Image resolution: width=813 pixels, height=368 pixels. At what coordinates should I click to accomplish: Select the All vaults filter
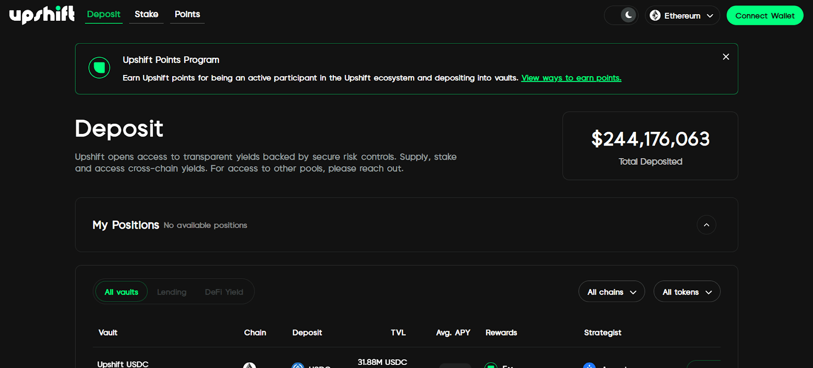click(x=121, y=292)
